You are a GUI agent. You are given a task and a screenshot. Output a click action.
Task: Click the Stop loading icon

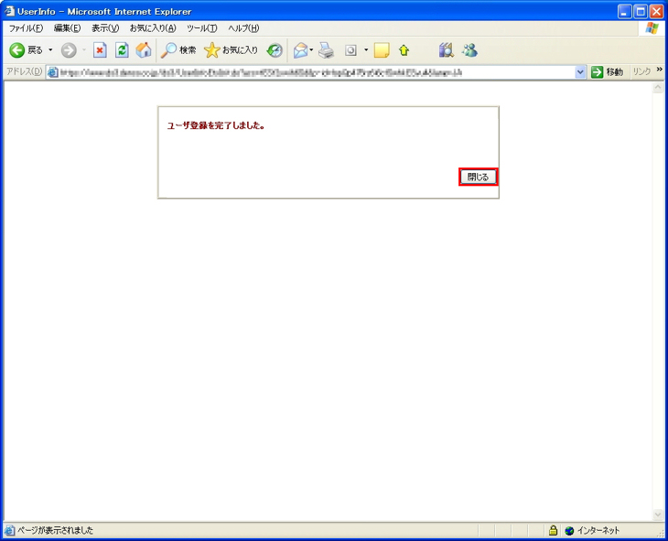coord(100,50)
